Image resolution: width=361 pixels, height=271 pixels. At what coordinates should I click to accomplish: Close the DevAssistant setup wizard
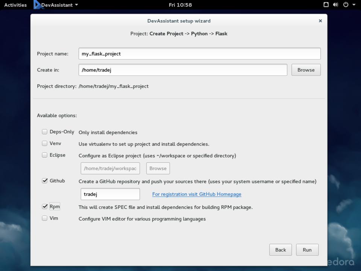tap(320, 21)
